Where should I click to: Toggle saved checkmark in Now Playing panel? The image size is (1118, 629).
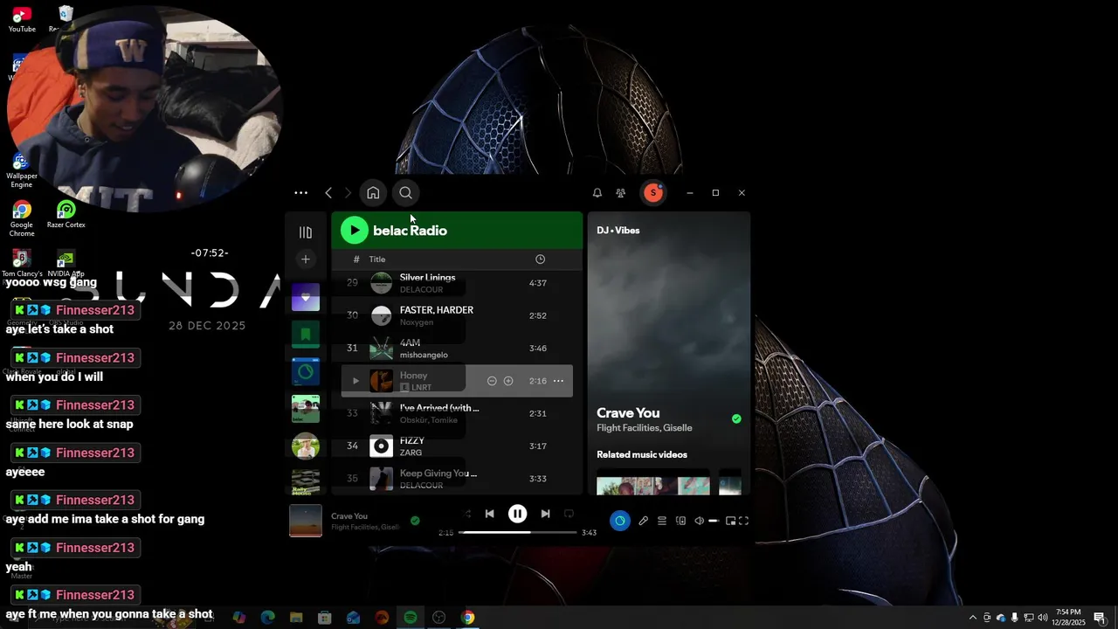[736, 419]
